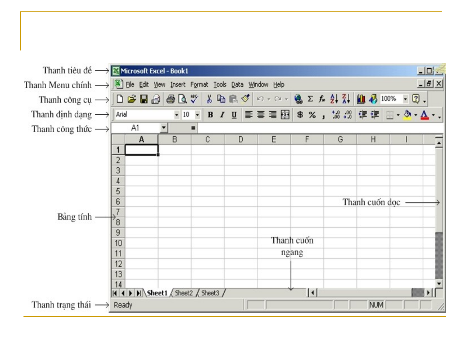The image size is (470, 352).
Task: Click the Cut scissors icon
Action: pyautogui.click(x=209, y=99)
